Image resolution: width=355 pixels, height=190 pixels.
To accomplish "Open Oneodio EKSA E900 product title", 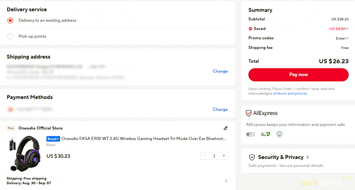I will 143,139.
